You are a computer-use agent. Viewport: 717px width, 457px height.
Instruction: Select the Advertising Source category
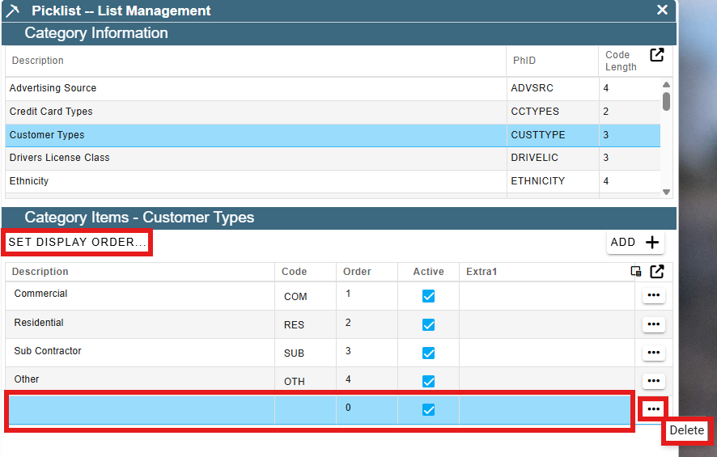tap(333, 89)
